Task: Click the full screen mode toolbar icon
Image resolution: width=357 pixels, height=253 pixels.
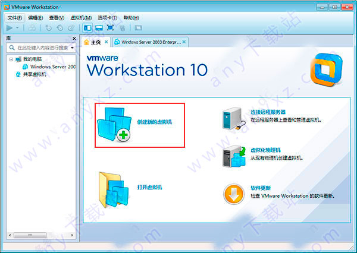Action: [111, 28]
